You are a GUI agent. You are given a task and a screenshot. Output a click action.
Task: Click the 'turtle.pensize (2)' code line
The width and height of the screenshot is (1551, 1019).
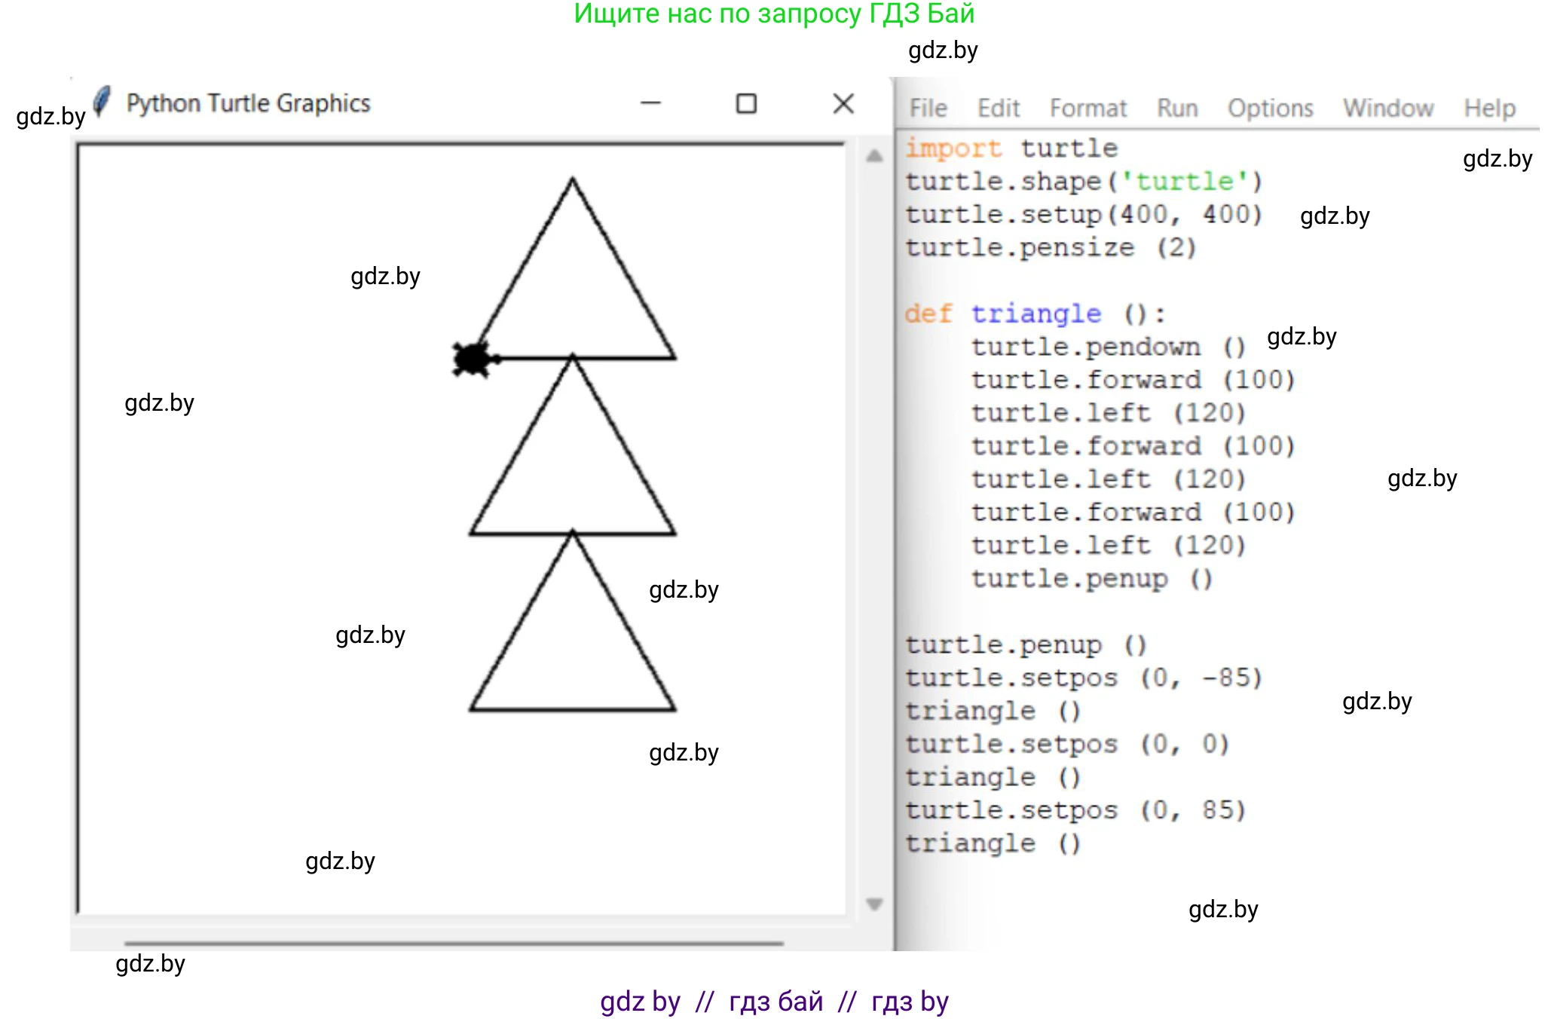point(1050,248)
